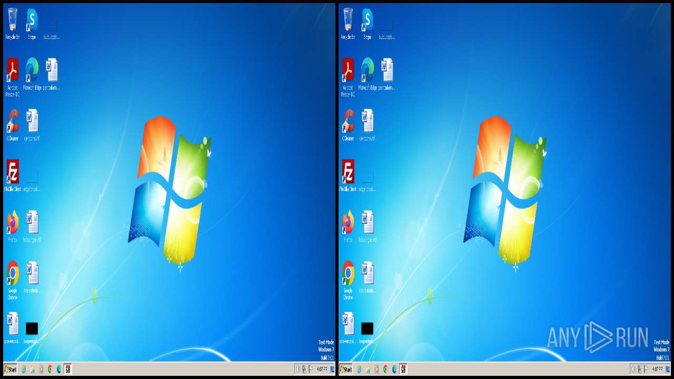
Task: Open volume control in right system tray
Action: [x=633, y=370]
